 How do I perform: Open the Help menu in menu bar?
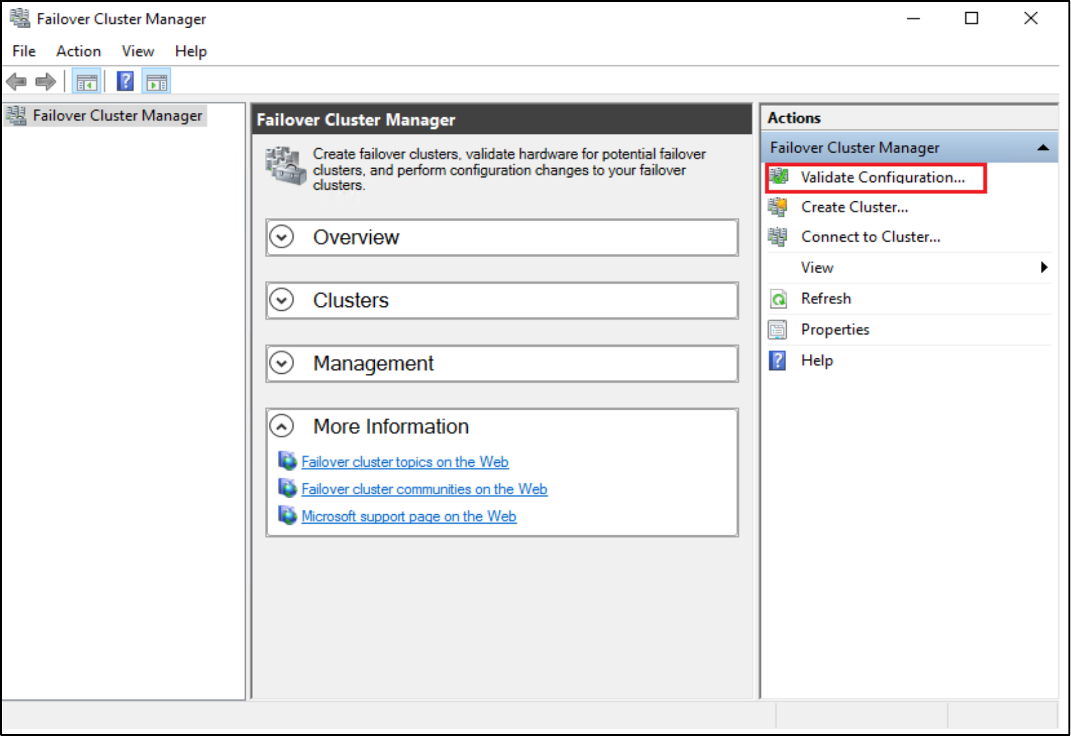click(191, 51)
